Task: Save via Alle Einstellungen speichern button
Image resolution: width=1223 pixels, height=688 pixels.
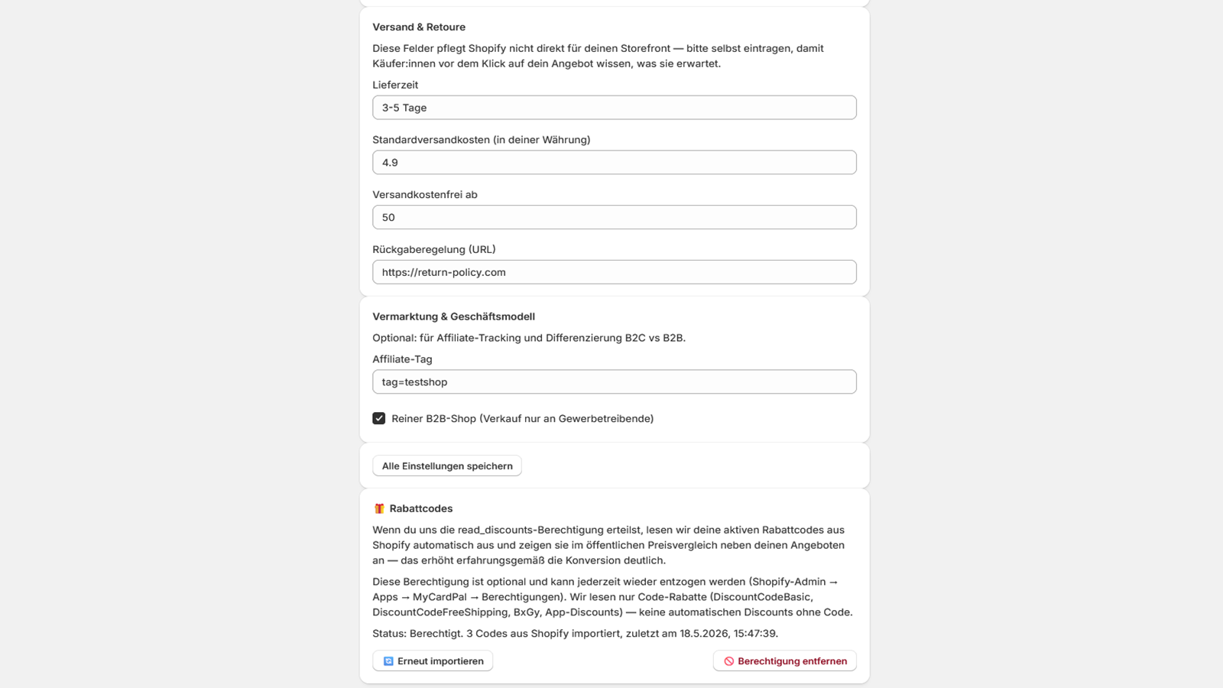Action: (x=447, y=466)
